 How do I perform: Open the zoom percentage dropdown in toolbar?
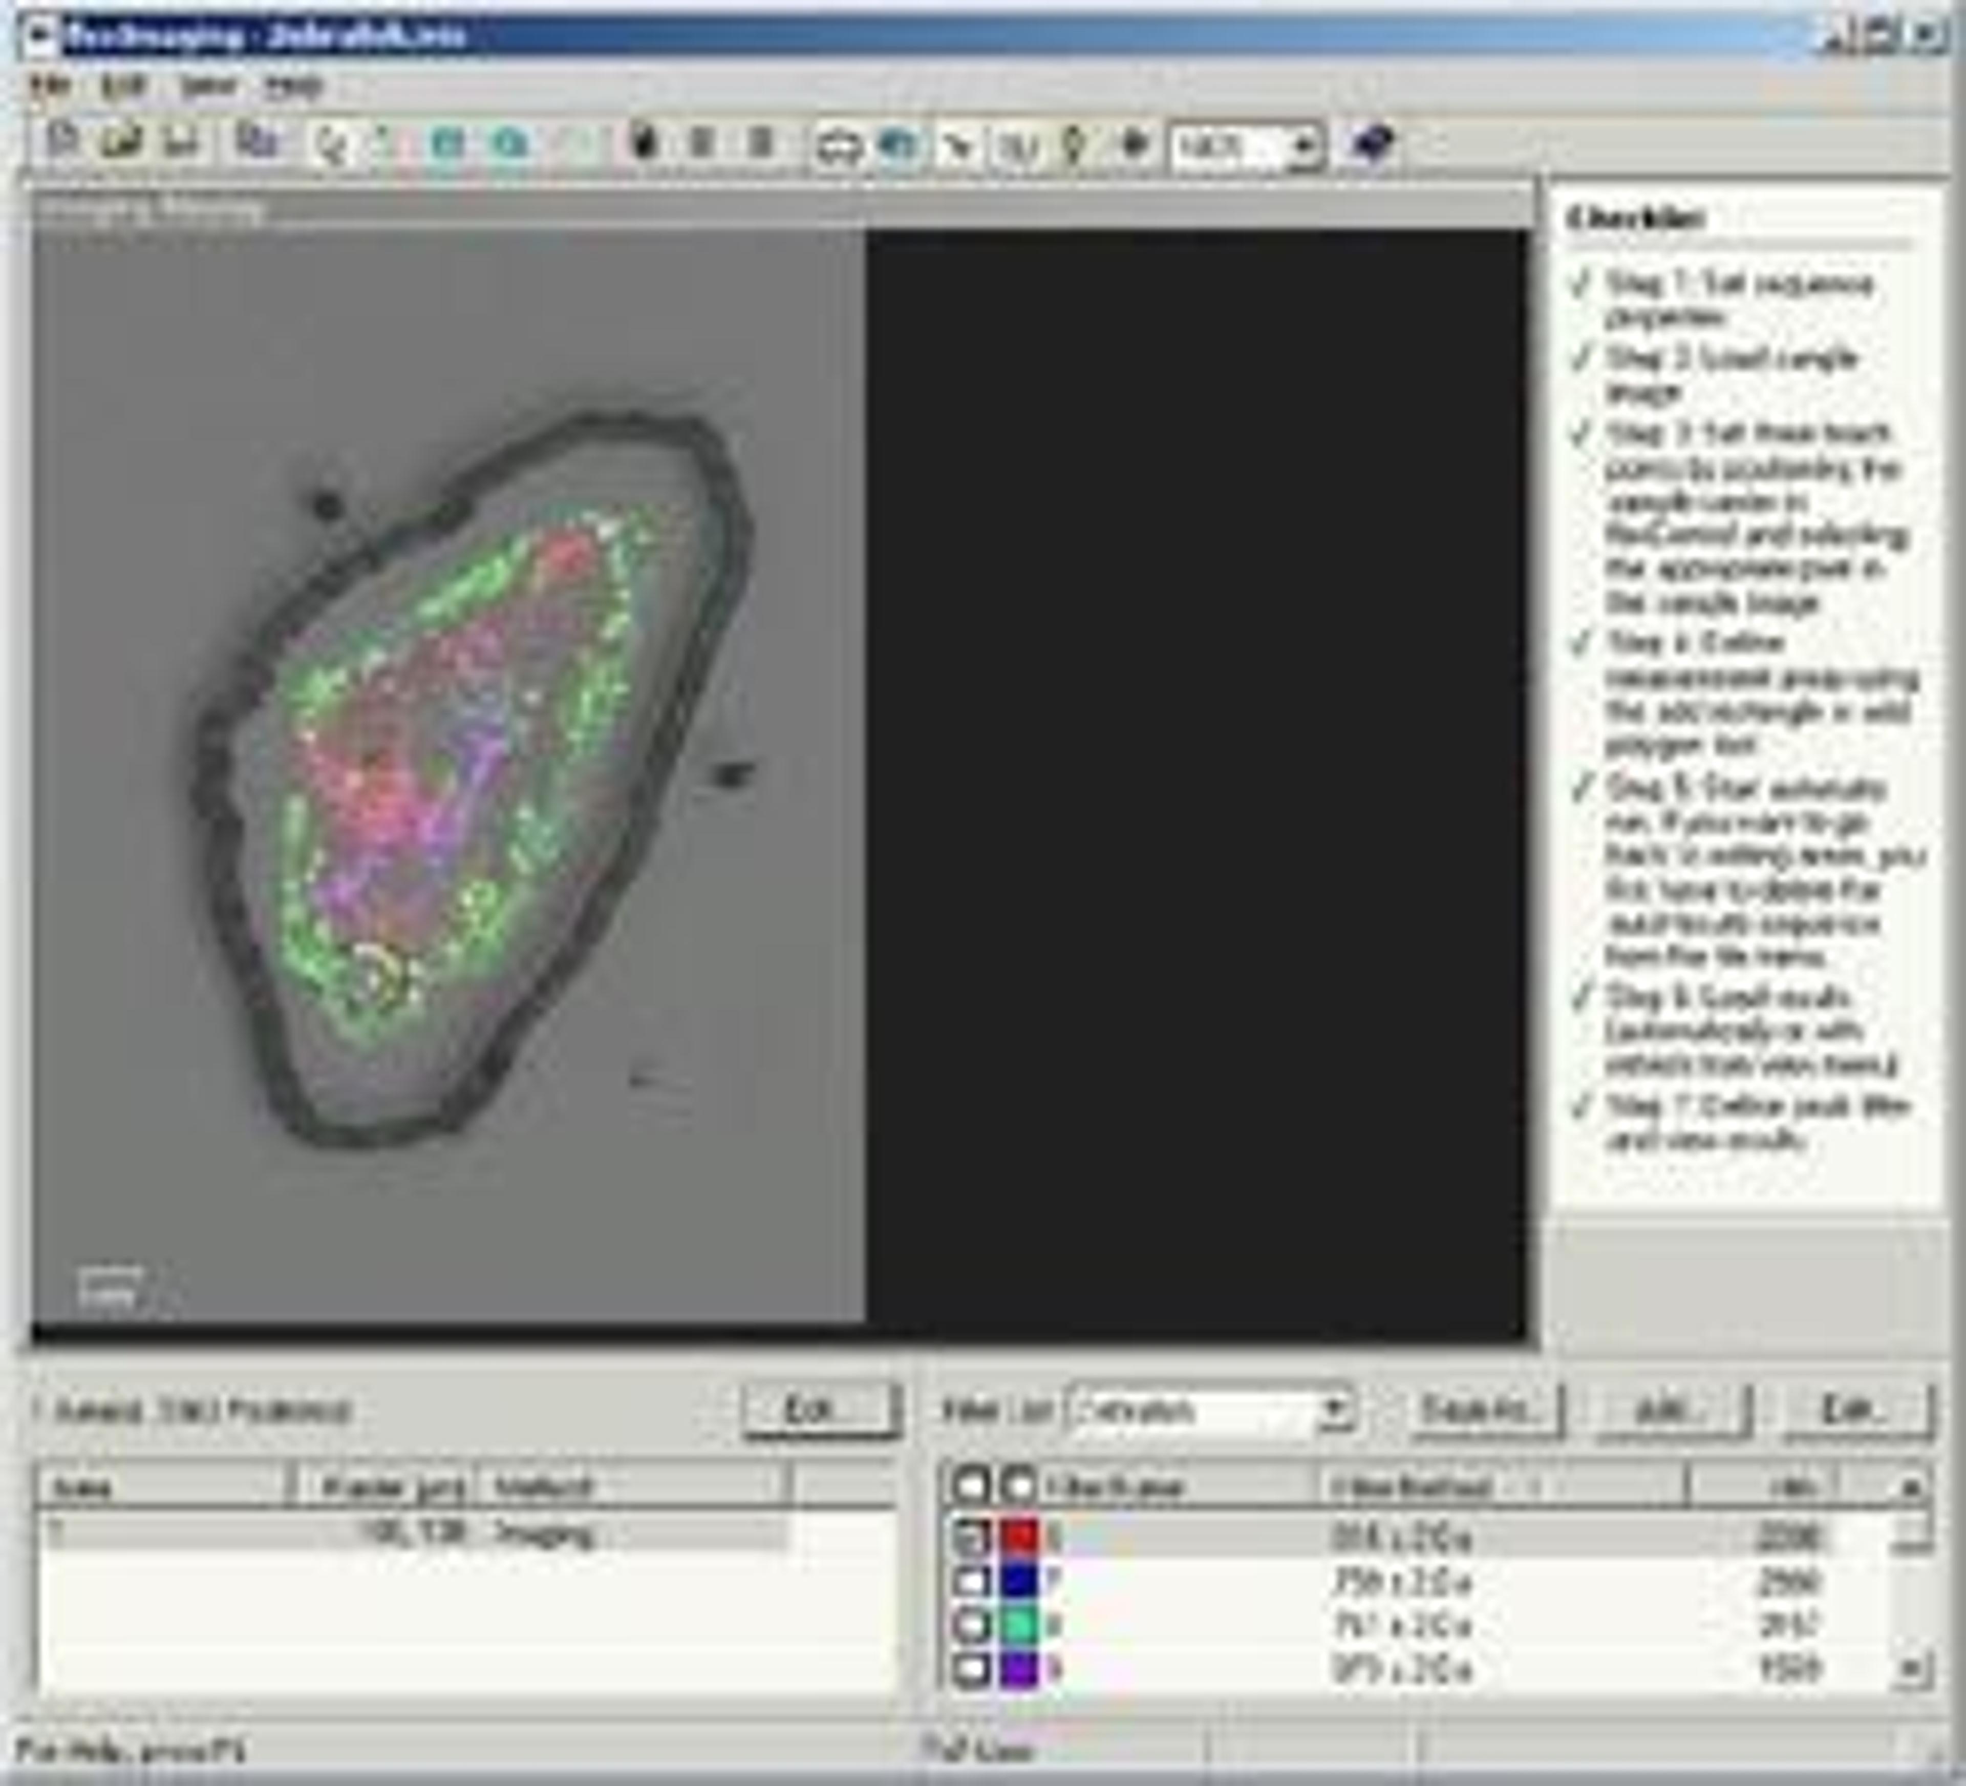[x=1305, y=146]
